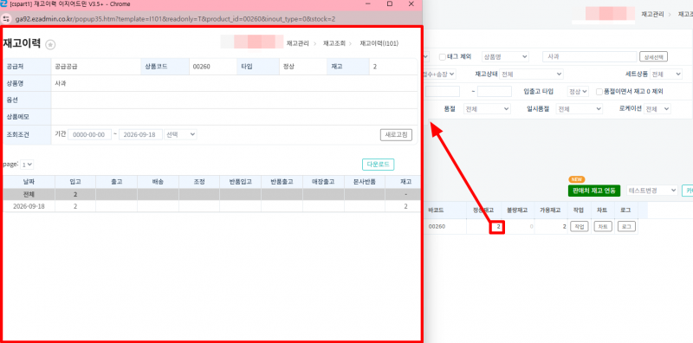Click the 상품코드 value 00260 in popup
693x343 pixels.
pyautogui.click(x=201, y=67)
